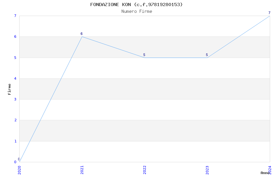Click the data value 5 for year 2023
This screenshot has width=273, height=176.
point(207,55)
